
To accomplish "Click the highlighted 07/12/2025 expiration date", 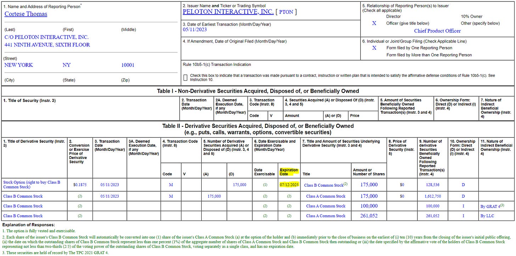I will (289, 185).
